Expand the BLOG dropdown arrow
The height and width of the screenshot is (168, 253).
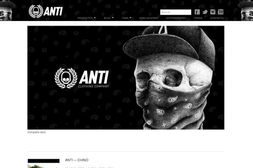click(113, 18)
